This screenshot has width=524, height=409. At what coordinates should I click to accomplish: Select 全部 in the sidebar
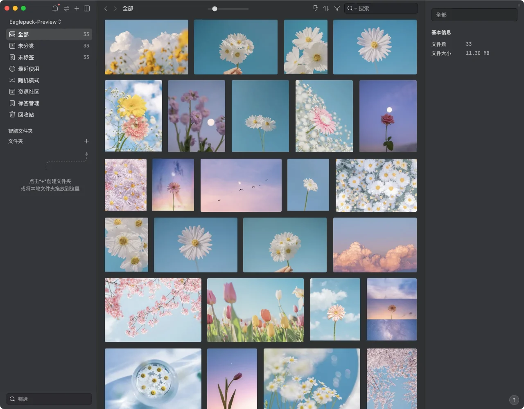[49, 34]
